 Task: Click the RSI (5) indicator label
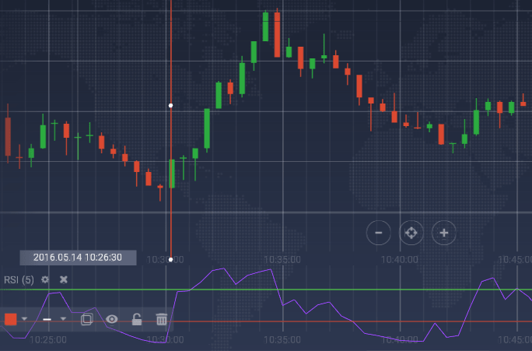[x=19, y=280]
